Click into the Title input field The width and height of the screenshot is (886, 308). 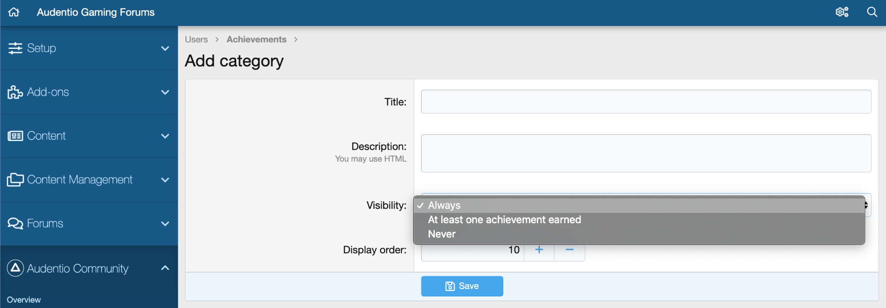click(646, 102)
